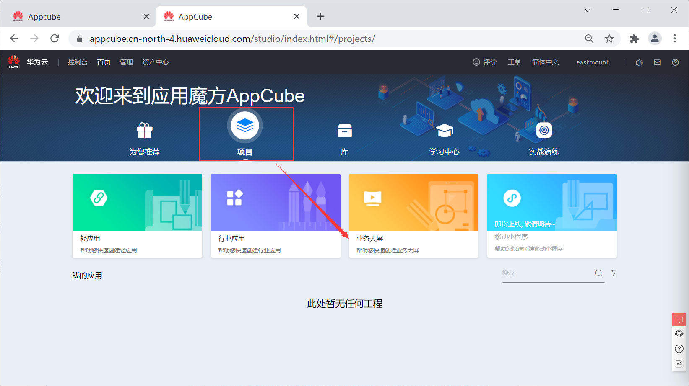The width and height of the screenshot is (689, 386).
Task: Click the 即将上线, 敬请期待 banner text
Action: 525,224
